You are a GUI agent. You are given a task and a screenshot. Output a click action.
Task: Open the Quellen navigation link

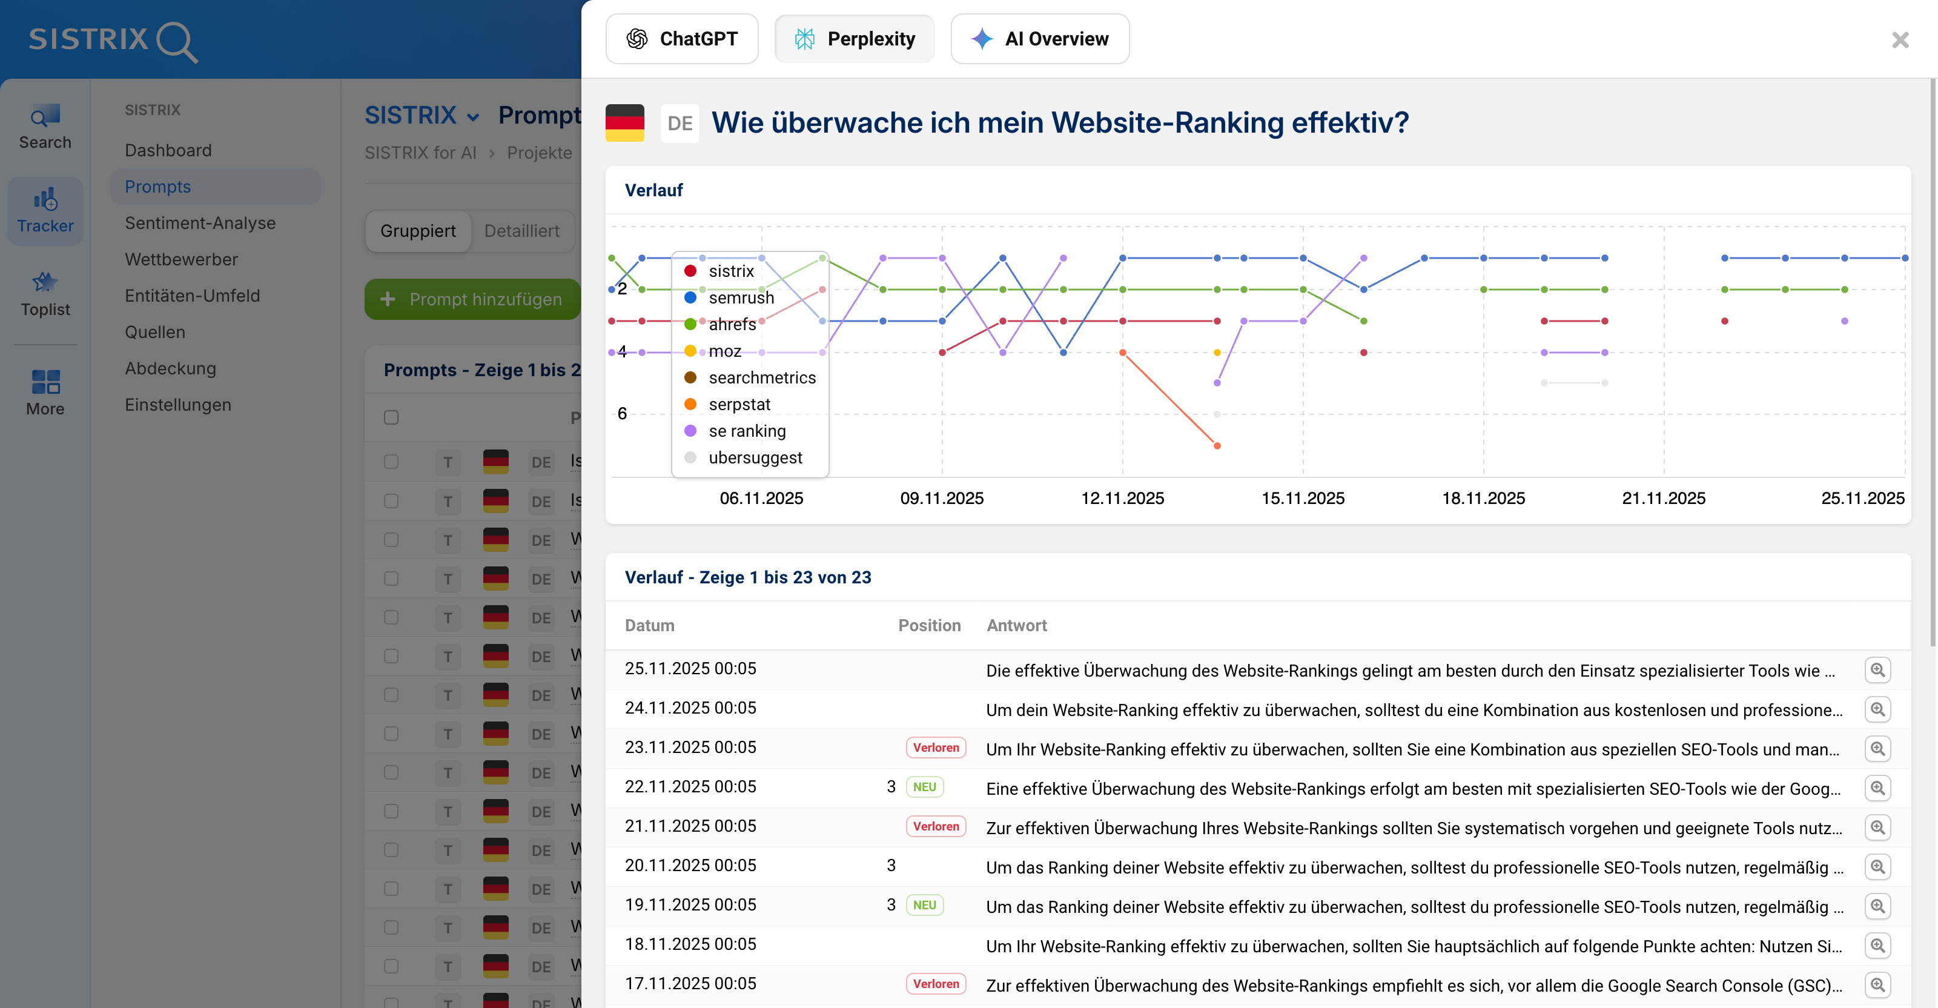[x=154, y=332]
